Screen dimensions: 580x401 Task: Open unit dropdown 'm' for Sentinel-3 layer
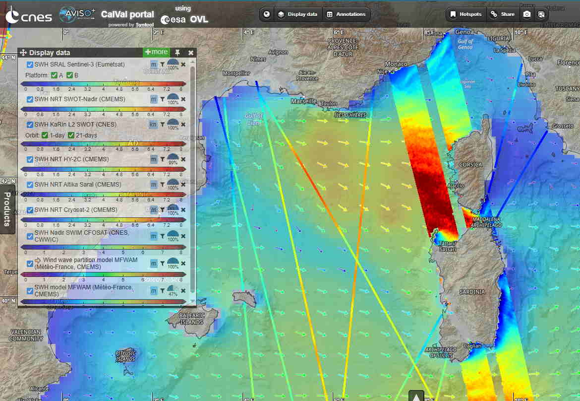(154, 65)
